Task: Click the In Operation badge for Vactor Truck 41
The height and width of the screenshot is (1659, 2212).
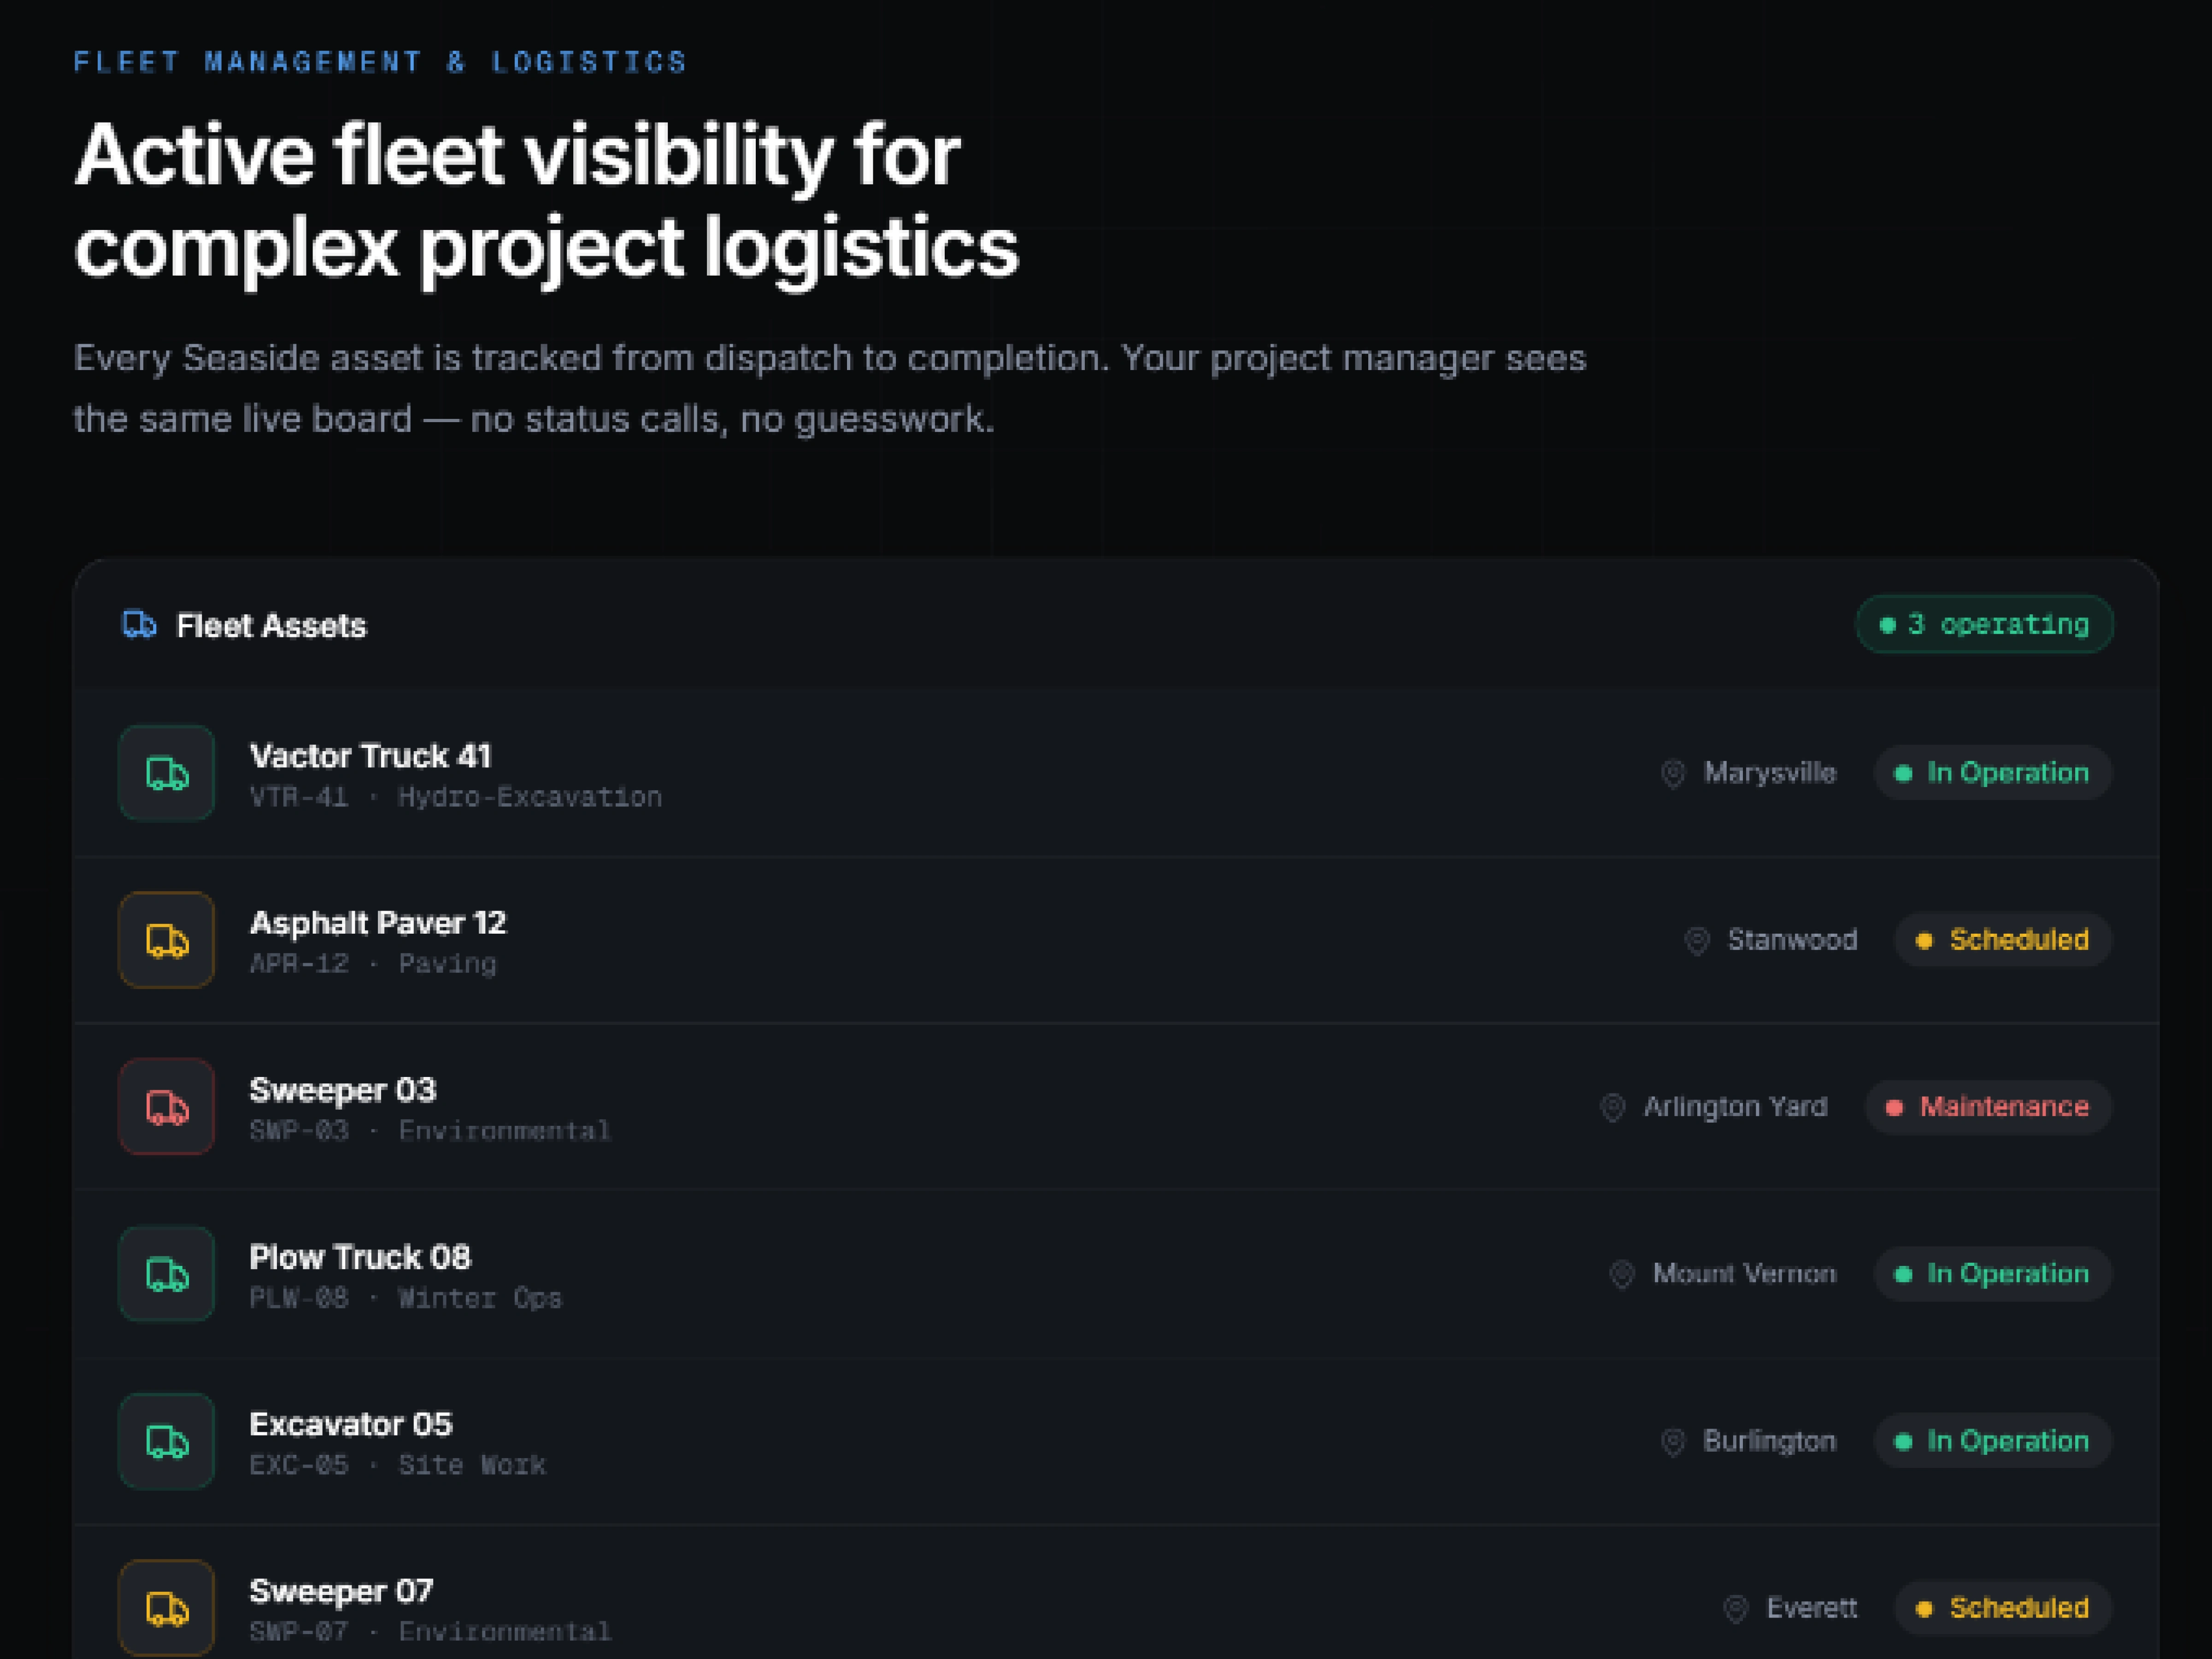Action: coord(1993,773)
